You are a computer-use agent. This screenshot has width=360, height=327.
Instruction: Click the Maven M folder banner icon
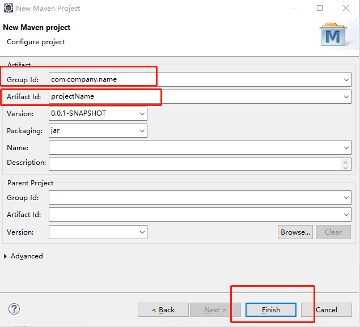click(x=333, y=35)
